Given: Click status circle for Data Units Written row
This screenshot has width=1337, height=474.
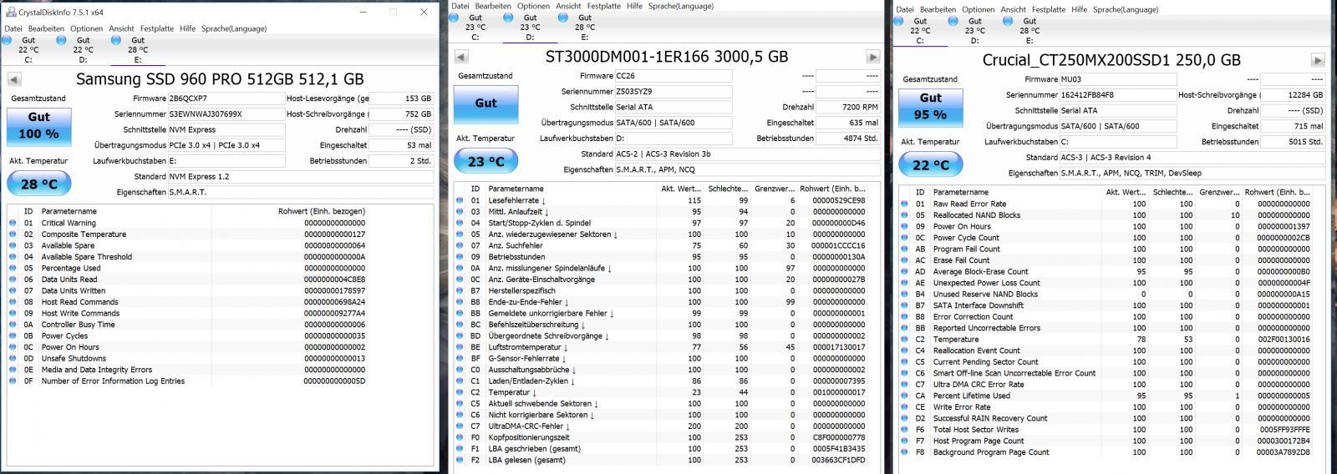Looking at the screenshot, I should point(13,290).
